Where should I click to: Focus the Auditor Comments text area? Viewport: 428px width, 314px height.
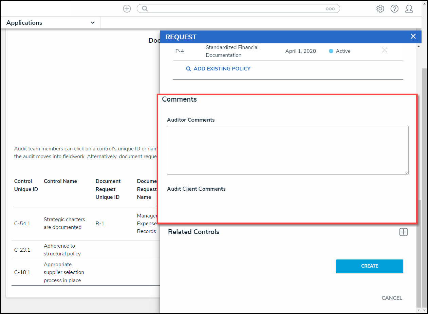click(287, 150)
